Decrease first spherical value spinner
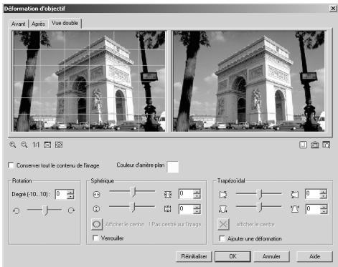This screenshot has height=267, width=338. pyautogui.click(x=197, y=196)
